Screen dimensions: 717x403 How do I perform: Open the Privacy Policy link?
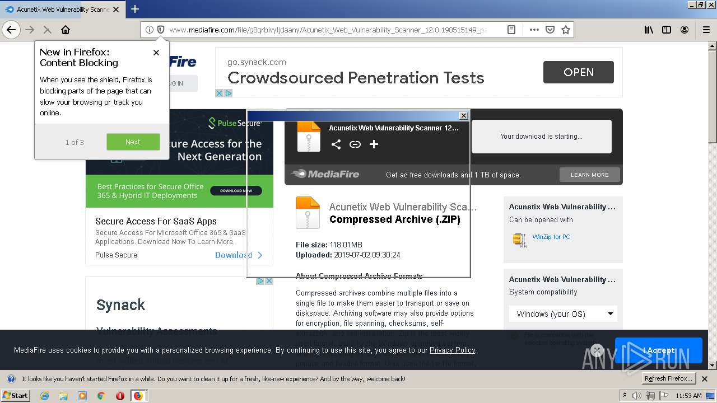click(452, 350)
